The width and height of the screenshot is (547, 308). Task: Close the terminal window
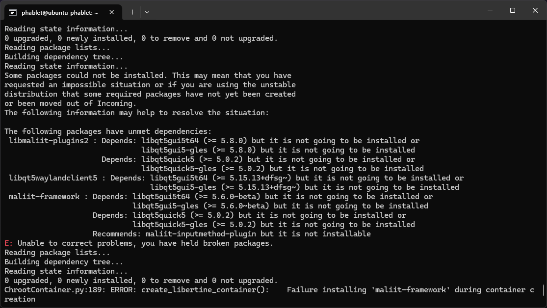pos(535,10)
